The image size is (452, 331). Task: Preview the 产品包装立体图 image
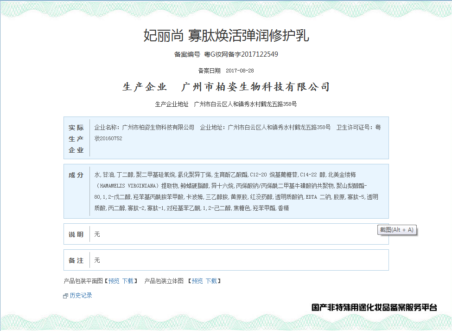(197, 281)
